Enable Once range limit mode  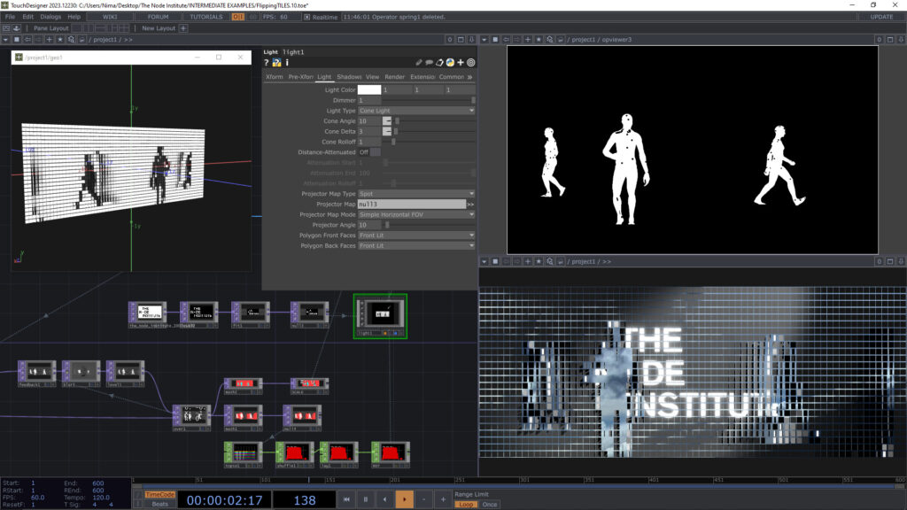(489, 505)
